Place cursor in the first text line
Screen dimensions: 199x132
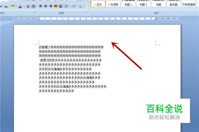click(x=71, y=47)
